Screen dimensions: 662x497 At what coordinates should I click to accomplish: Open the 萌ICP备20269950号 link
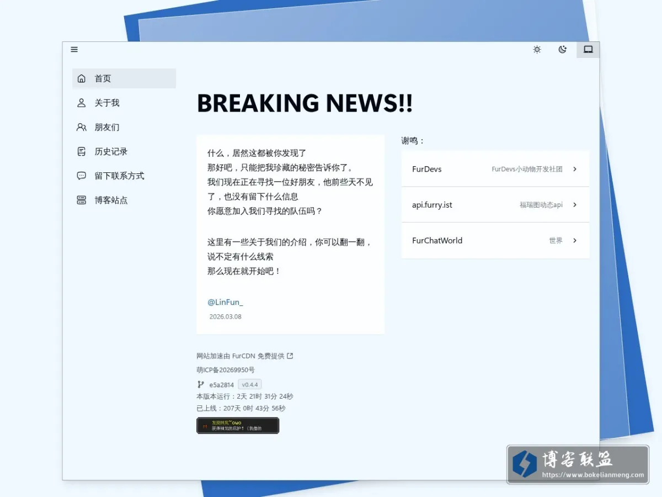226,370
